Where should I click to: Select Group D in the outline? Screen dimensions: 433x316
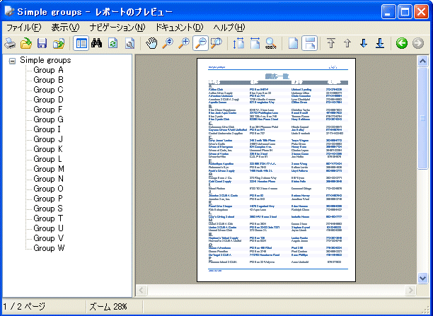[48, 100]
